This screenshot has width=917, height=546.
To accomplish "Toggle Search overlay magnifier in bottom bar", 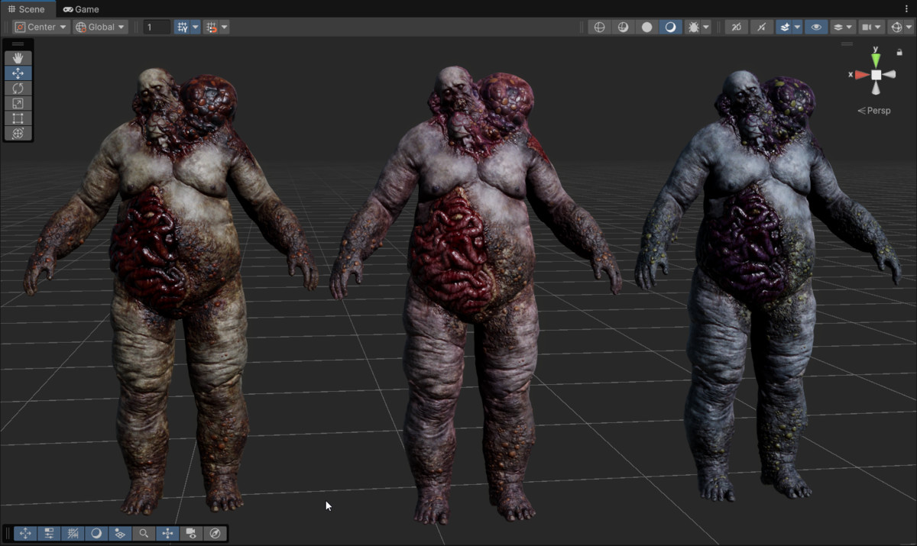I will click(144, 534).
